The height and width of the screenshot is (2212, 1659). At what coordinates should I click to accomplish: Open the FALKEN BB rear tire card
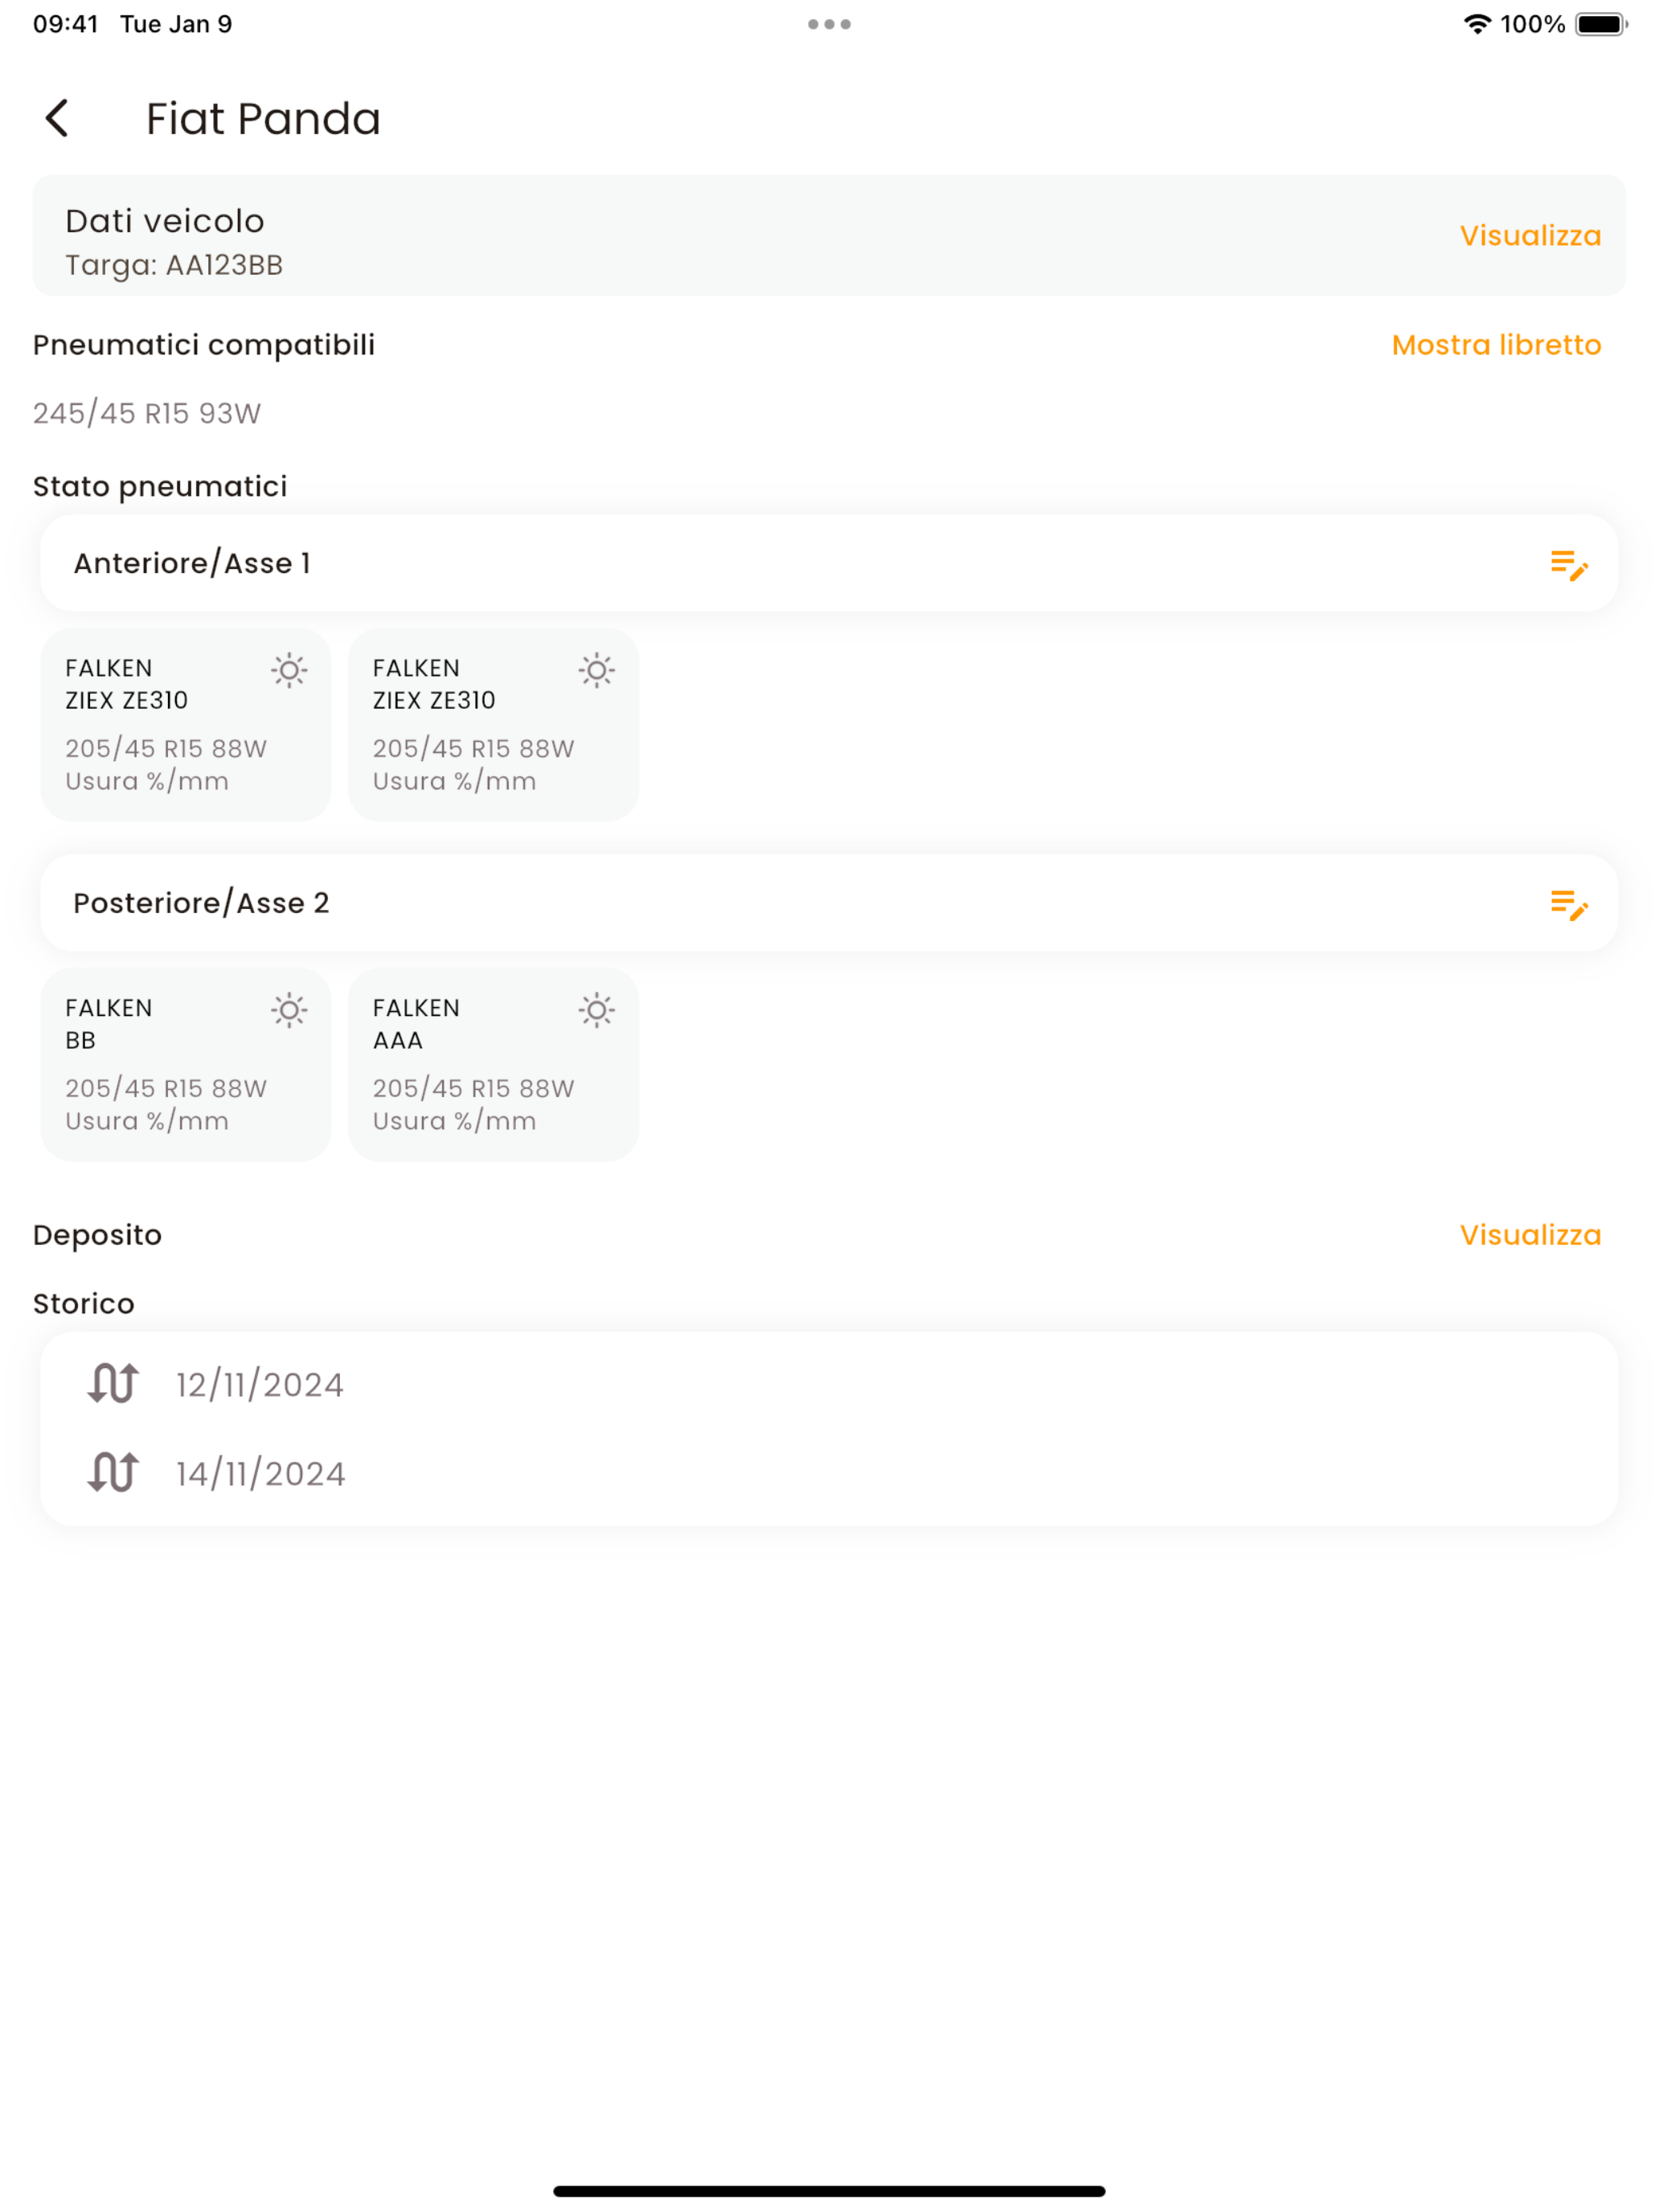[186, 1064]
